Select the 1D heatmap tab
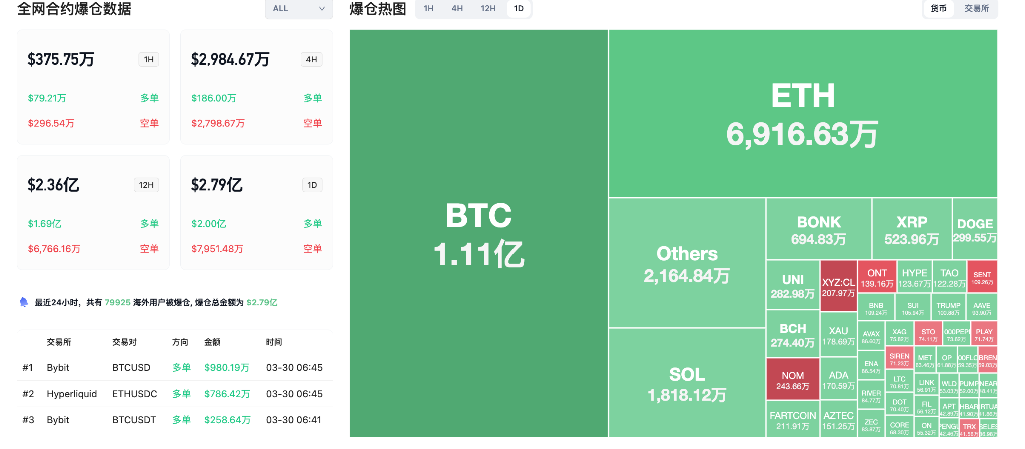Screen dimensions: 1025x449 [x=519, y=9]
